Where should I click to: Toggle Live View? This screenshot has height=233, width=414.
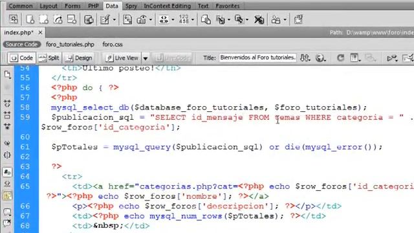tap(122, 58)
